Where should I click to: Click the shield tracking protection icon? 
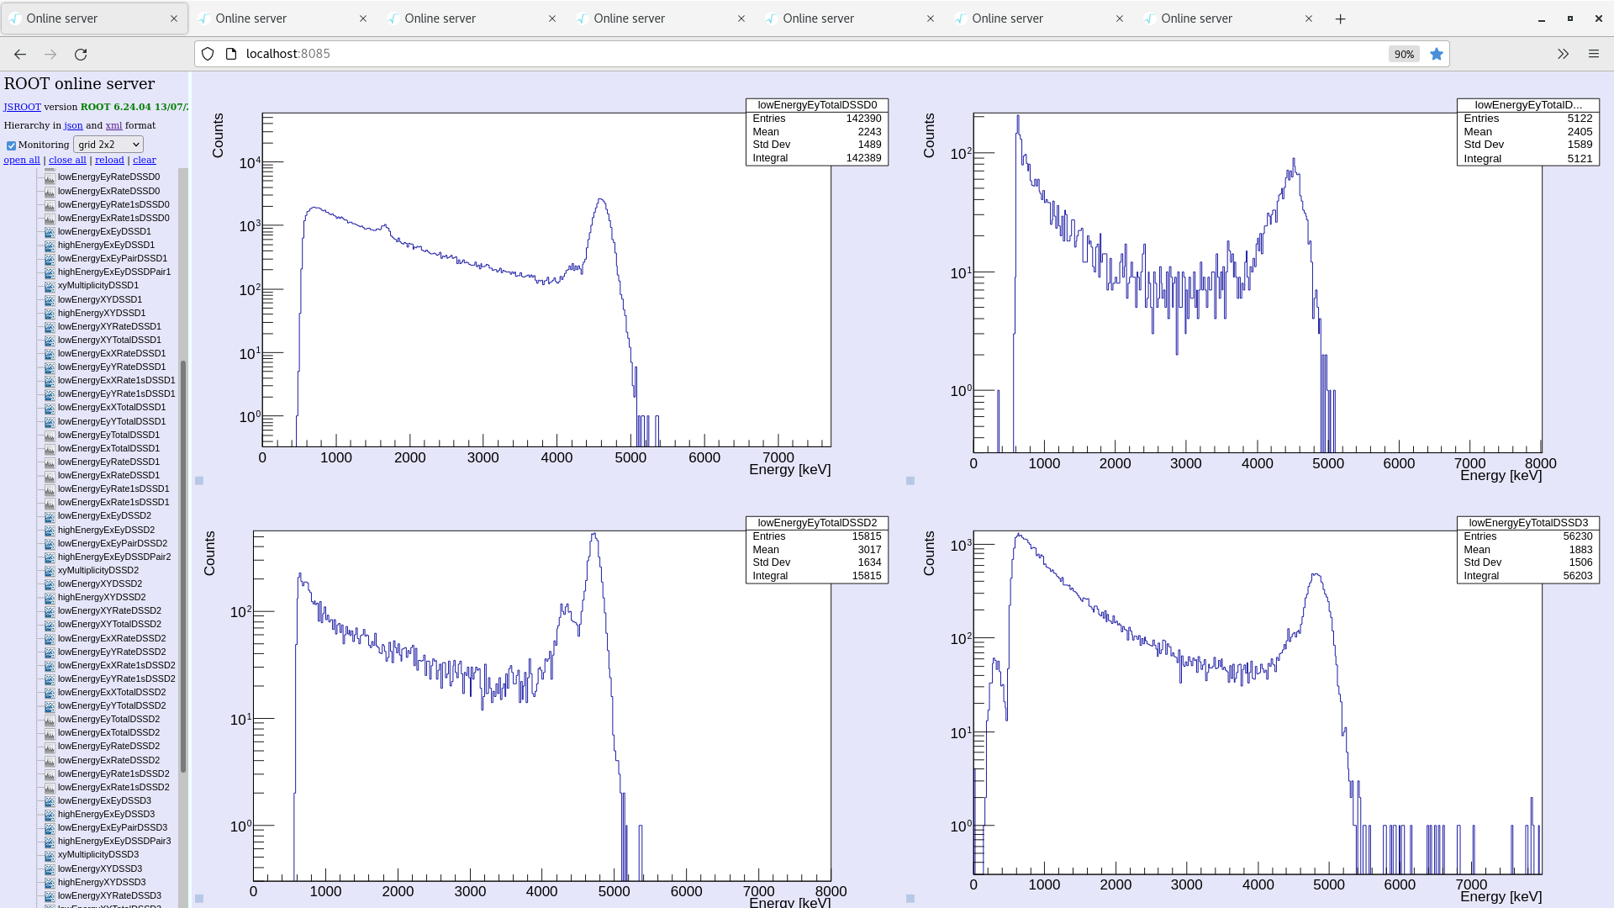(x=208, y=54)
